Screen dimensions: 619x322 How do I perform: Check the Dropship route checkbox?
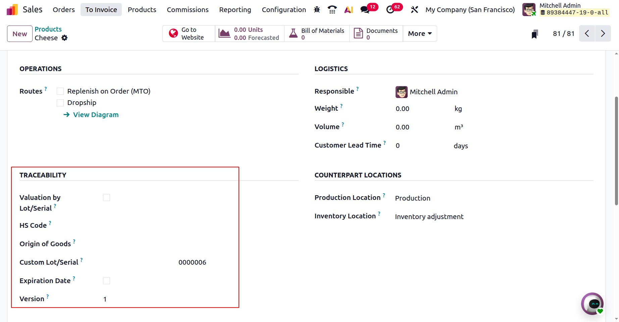(60, 103)
